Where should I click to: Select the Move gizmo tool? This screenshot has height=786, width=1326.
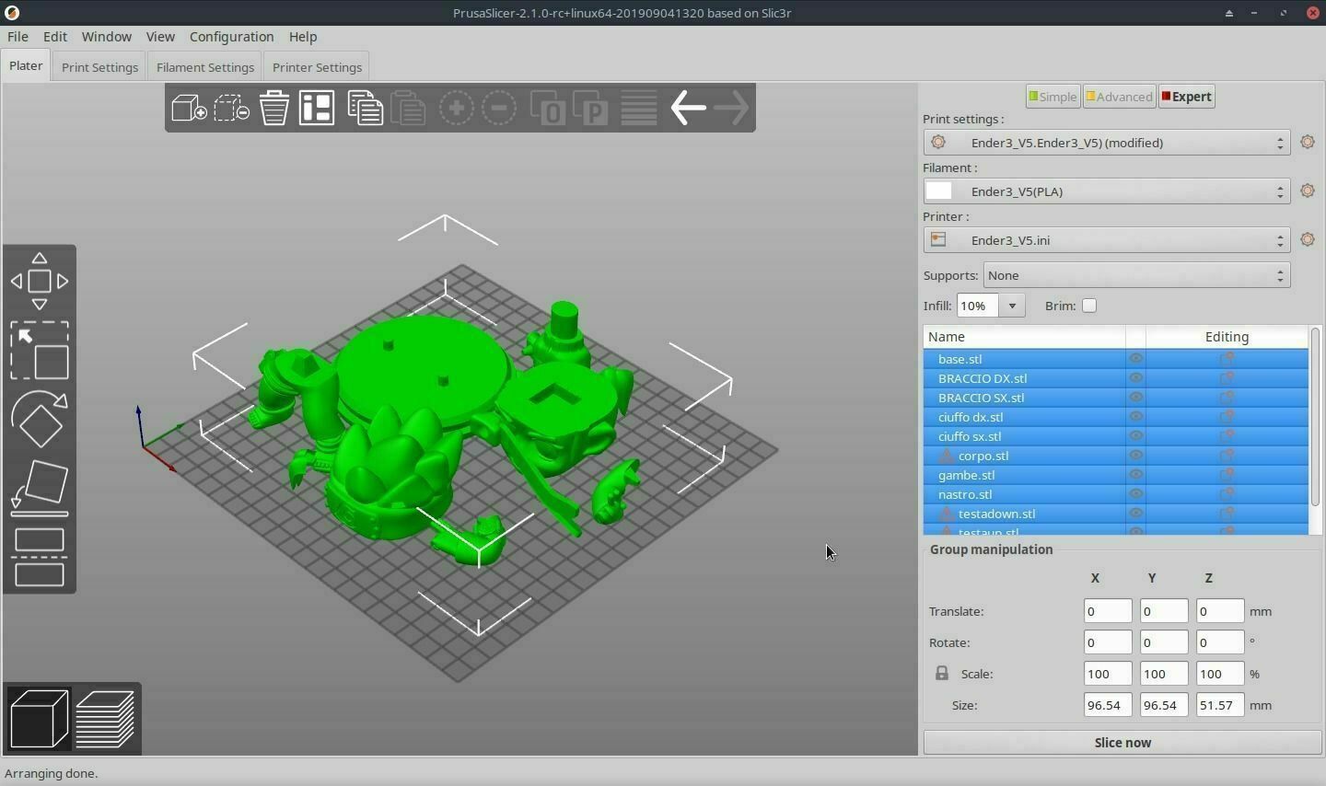point(40,281)
